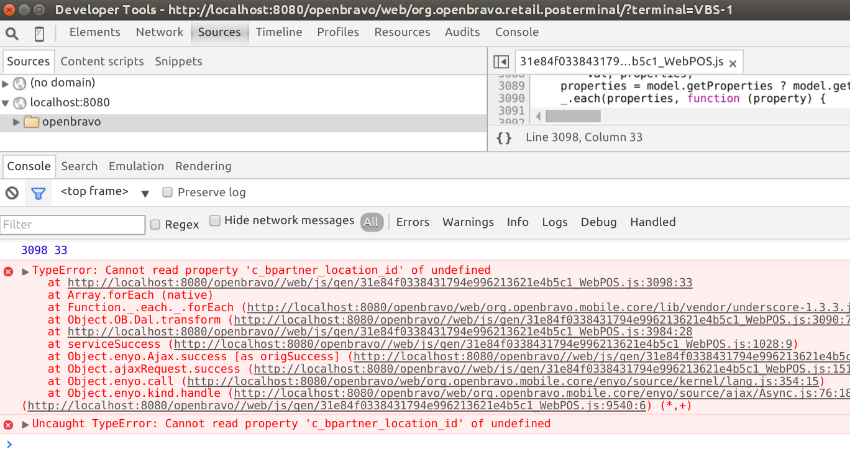Open the Emulation drawer tab

[136, 166]
